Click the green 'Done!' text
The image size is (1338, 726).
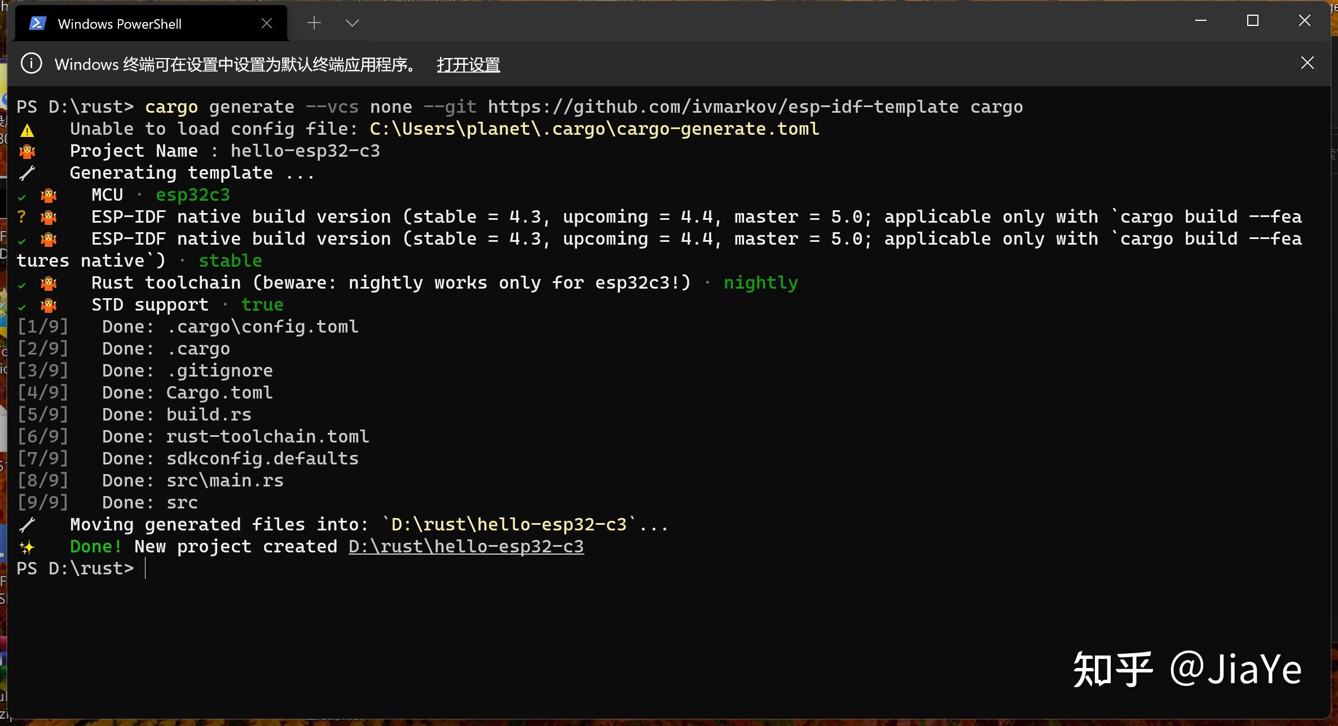click(96, 546)
